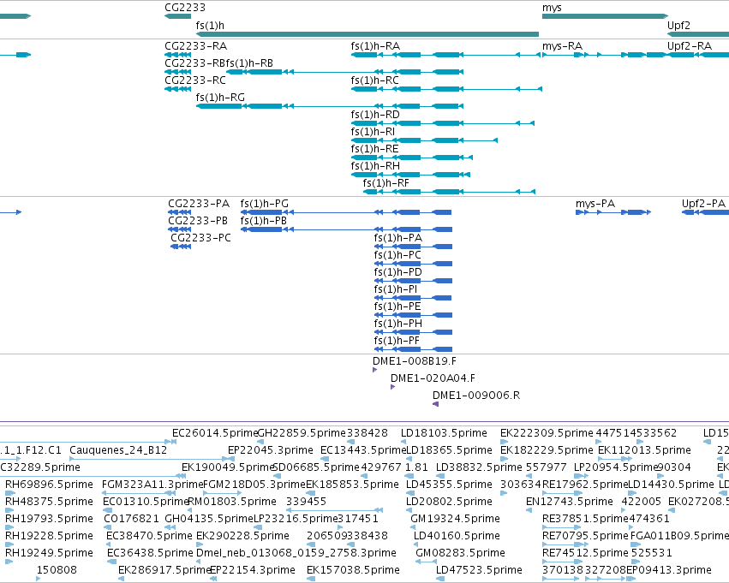Open transcript fs(1)h-RC label
The width and height of the screenshot is (729, 583).
pyautogui.click(x=374, y=80)
